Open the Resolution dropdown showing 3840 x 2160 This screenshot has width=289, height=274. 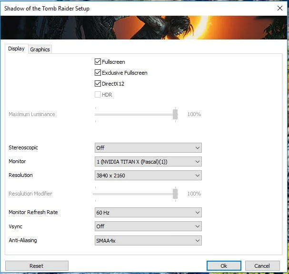148,176
